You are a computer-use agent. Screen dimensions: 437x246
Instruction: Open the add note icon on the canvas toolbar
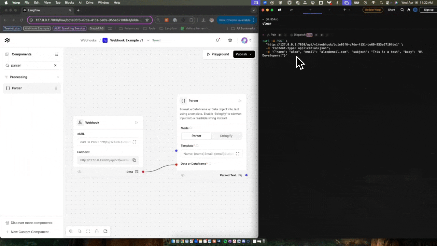[x=105, y=231]
